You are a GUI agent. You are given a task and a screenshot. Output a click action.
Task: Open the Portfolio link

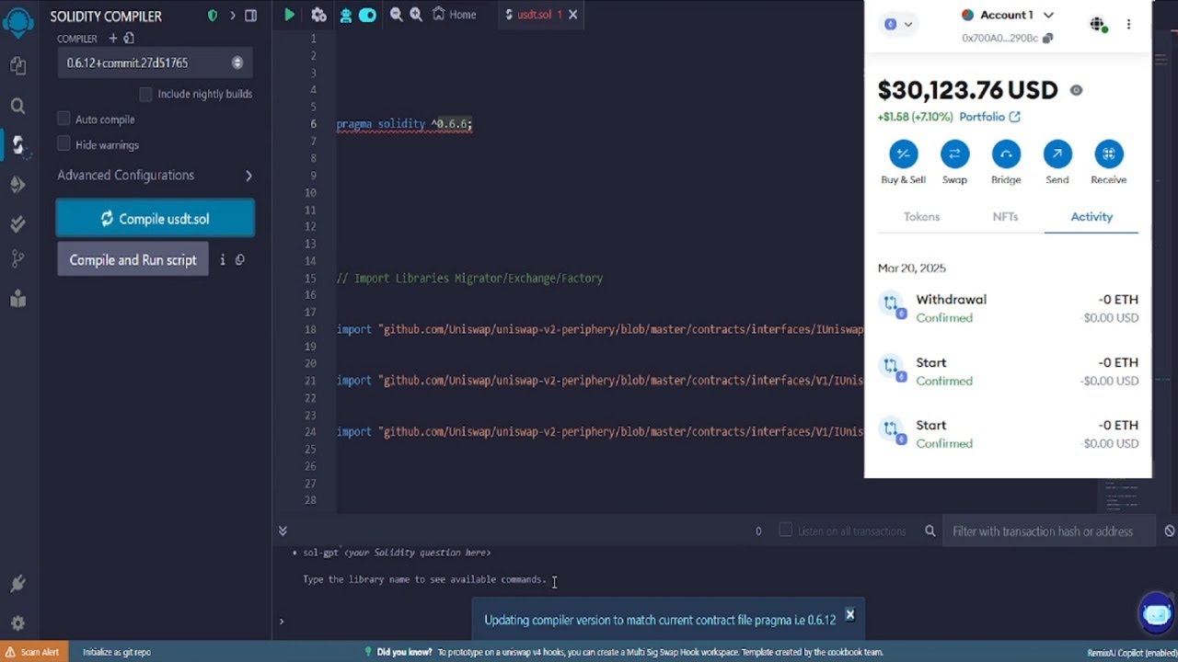pyautogui.click(x=989, y=117)
